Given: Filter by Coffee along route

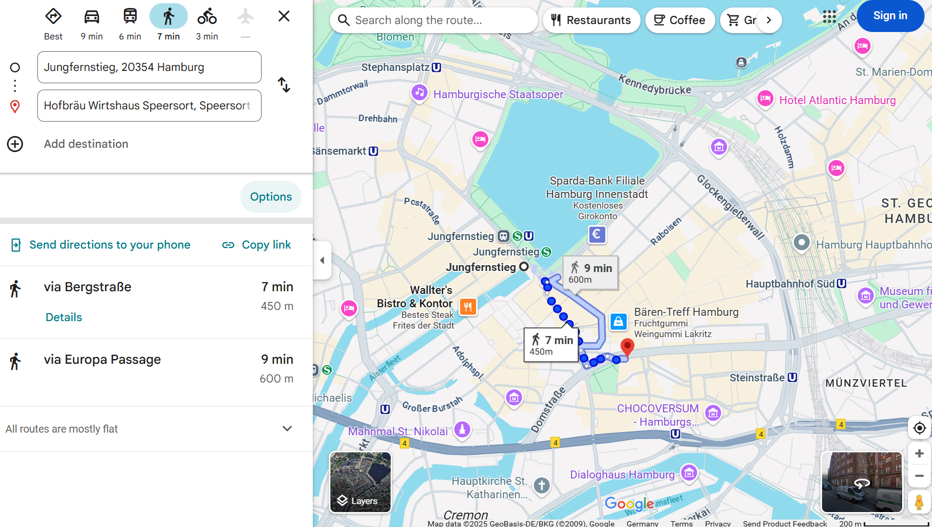Looking at the screenshot, I should [x=680, y=20].
